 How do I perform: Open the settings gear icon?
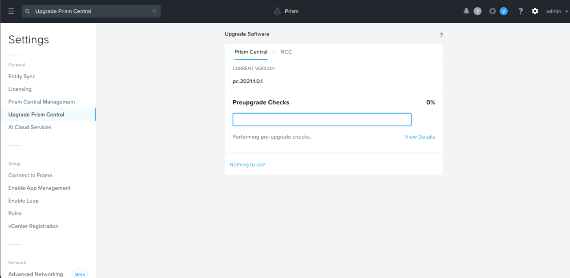[535, 11]
